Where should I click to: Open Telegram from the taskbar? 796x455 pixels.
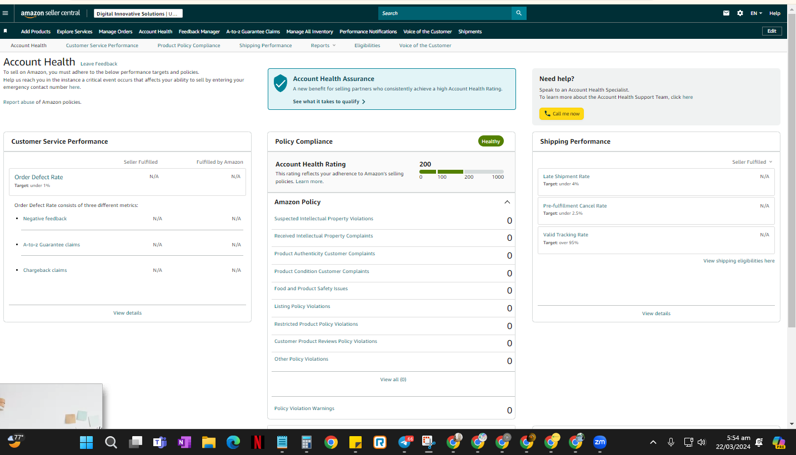coord(405,442)
